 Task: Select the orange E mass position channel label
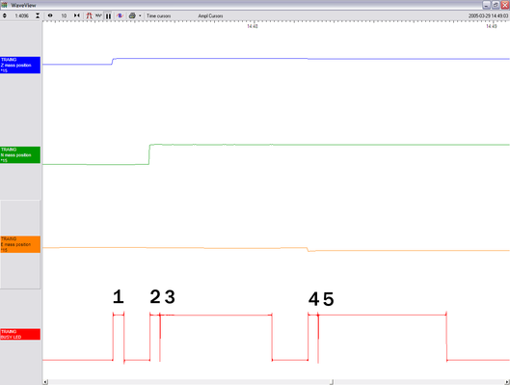point(20,244)
